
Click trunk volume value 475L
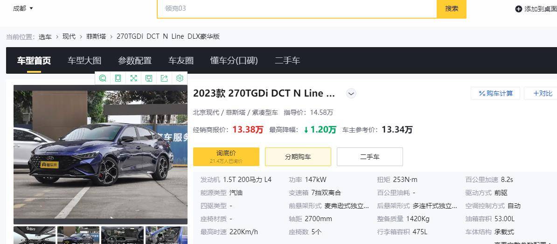coord(420,232)
